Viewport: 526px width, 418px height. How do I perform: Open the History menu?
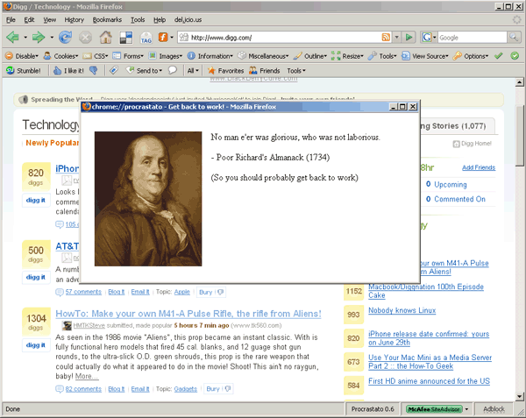click(74, 19)
